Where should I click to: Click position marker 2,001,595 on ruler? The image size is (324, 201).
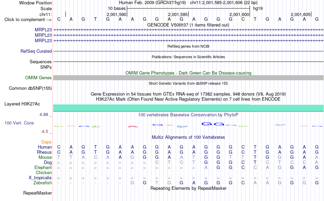178,14
